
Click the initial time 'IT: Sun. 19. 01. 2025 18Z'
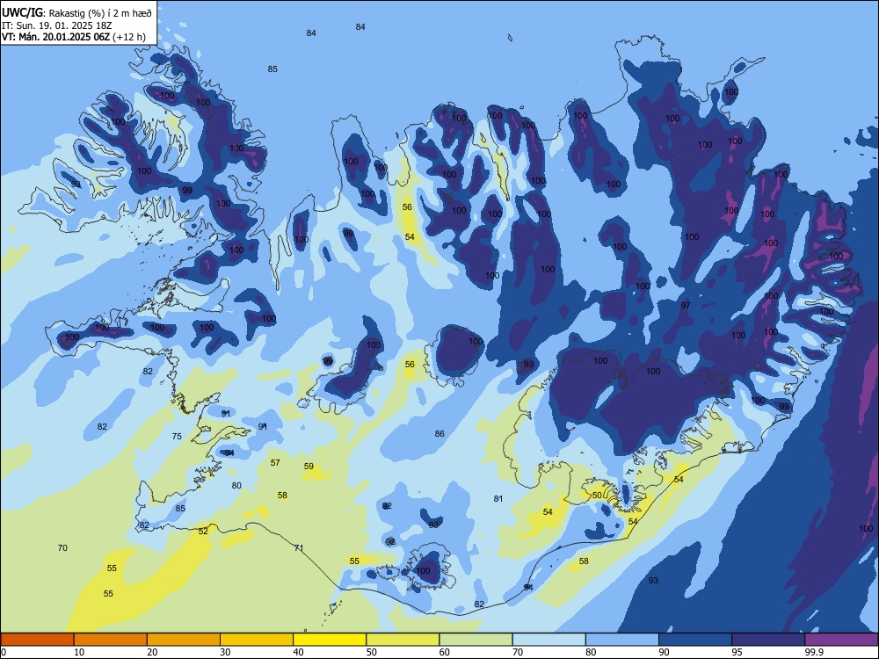pos(56,25)
